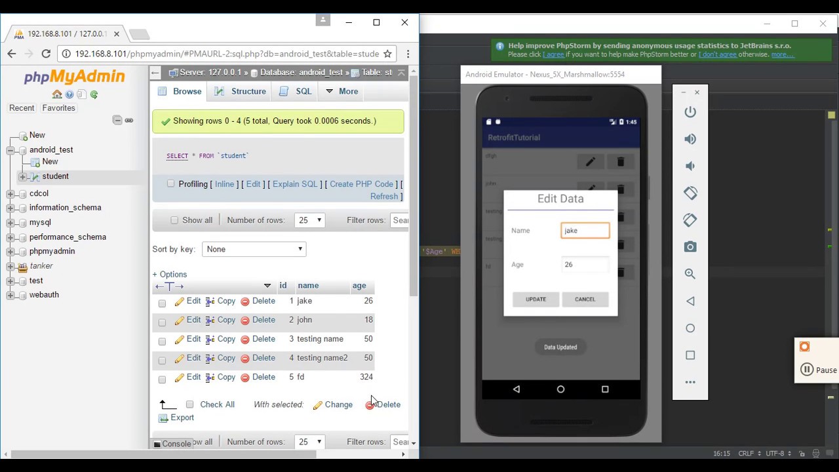The width and height of the screenshot is (839, 472).
Task: Click the link navigation panel chain icon
Action: pos(129,120)
